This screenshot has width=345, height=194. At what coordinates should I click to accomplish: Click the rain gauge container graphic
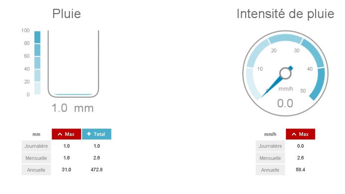[73, 63]
